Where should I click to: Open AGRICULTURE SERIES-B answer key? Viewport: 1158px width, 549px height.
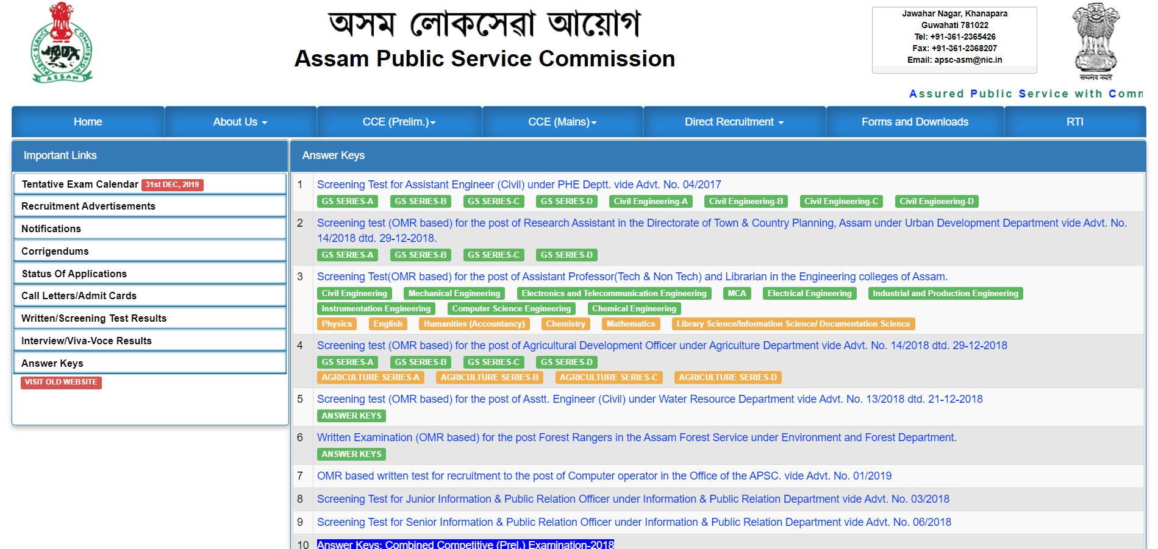(x=490, y=377)
